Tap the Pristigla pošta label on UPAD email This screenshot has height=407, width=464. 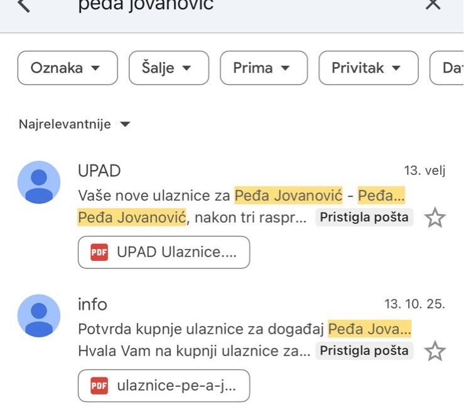tap(364, 218)
